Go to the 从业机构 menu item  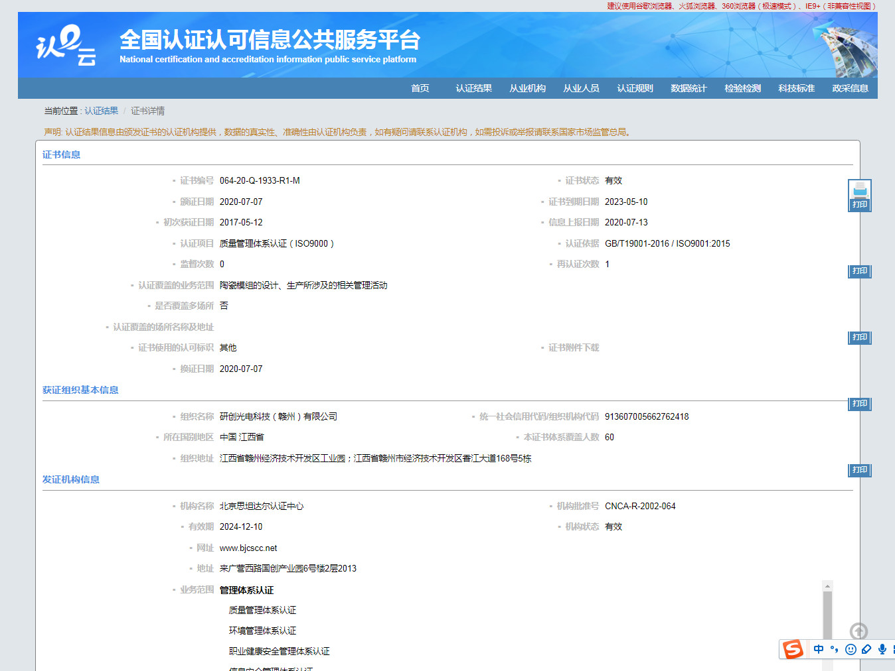point(527,88)
